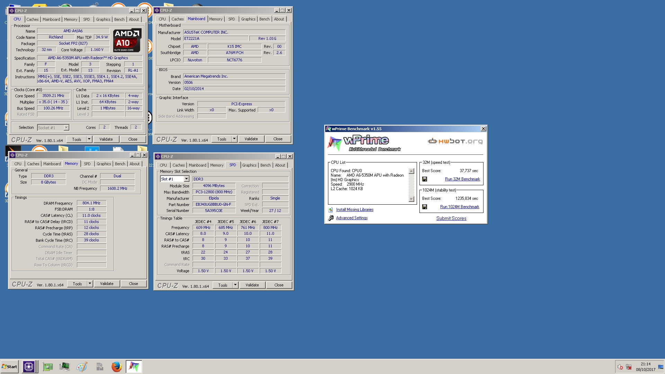Open Firefox from the taskbar
This screenshot has width=665, height=374.
coord(117,366)
